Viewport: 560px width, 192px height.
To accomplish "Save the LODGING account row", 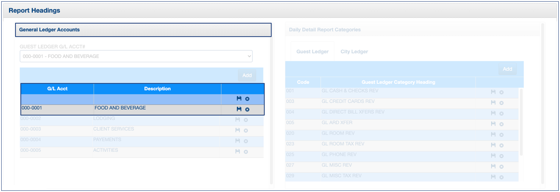I will pos(237,120).
